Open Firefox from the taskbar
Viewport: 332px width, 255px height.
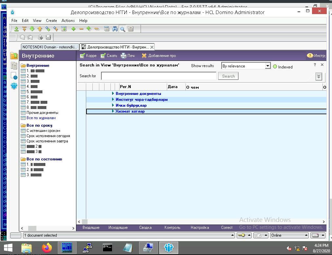[47, 247]
